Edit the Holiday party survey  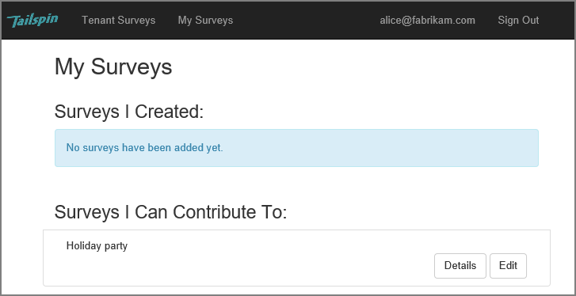(x=508, y=266)
